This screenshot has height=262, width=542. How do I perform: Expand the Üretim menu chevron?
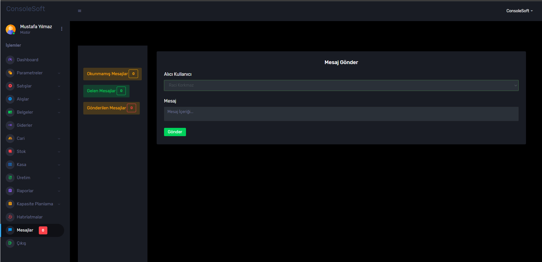(x=59, y=178)
